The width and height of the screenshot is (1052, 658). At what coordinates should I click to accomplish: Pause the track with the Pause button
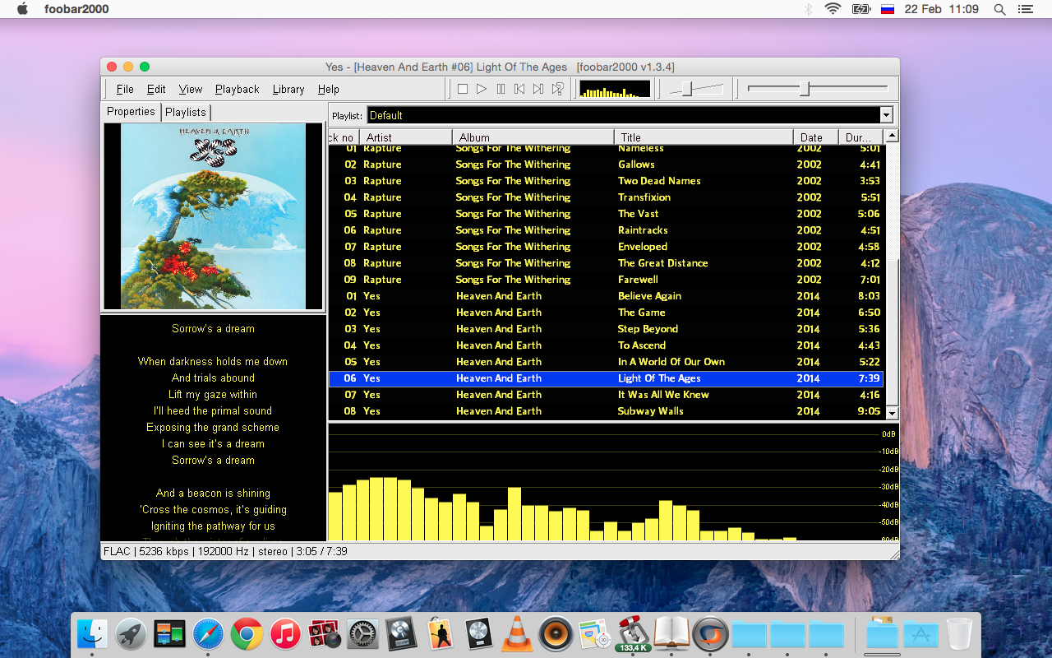pyautogui.click(x=501, y=89)
